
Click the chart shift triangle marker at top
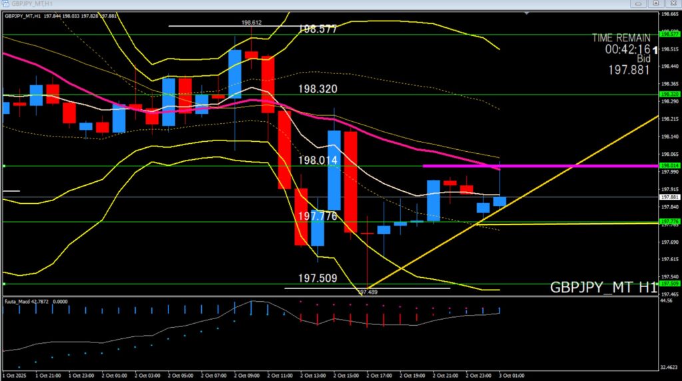527,12
